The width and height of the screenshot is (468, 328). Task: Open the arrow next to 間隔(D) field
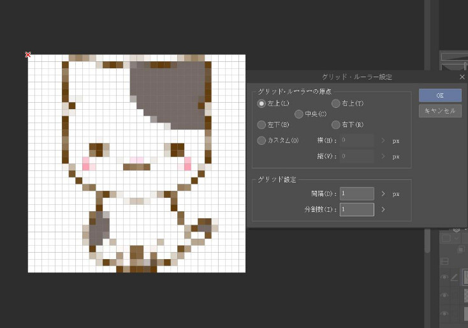pyautogui.click(x=383, y=193)
